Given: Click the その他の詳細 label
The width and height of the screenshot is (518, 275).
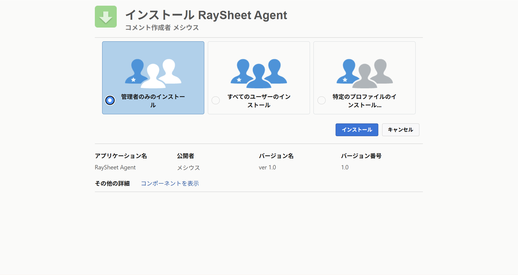Looking at the screenshot, I should click(x=112, y=183).
